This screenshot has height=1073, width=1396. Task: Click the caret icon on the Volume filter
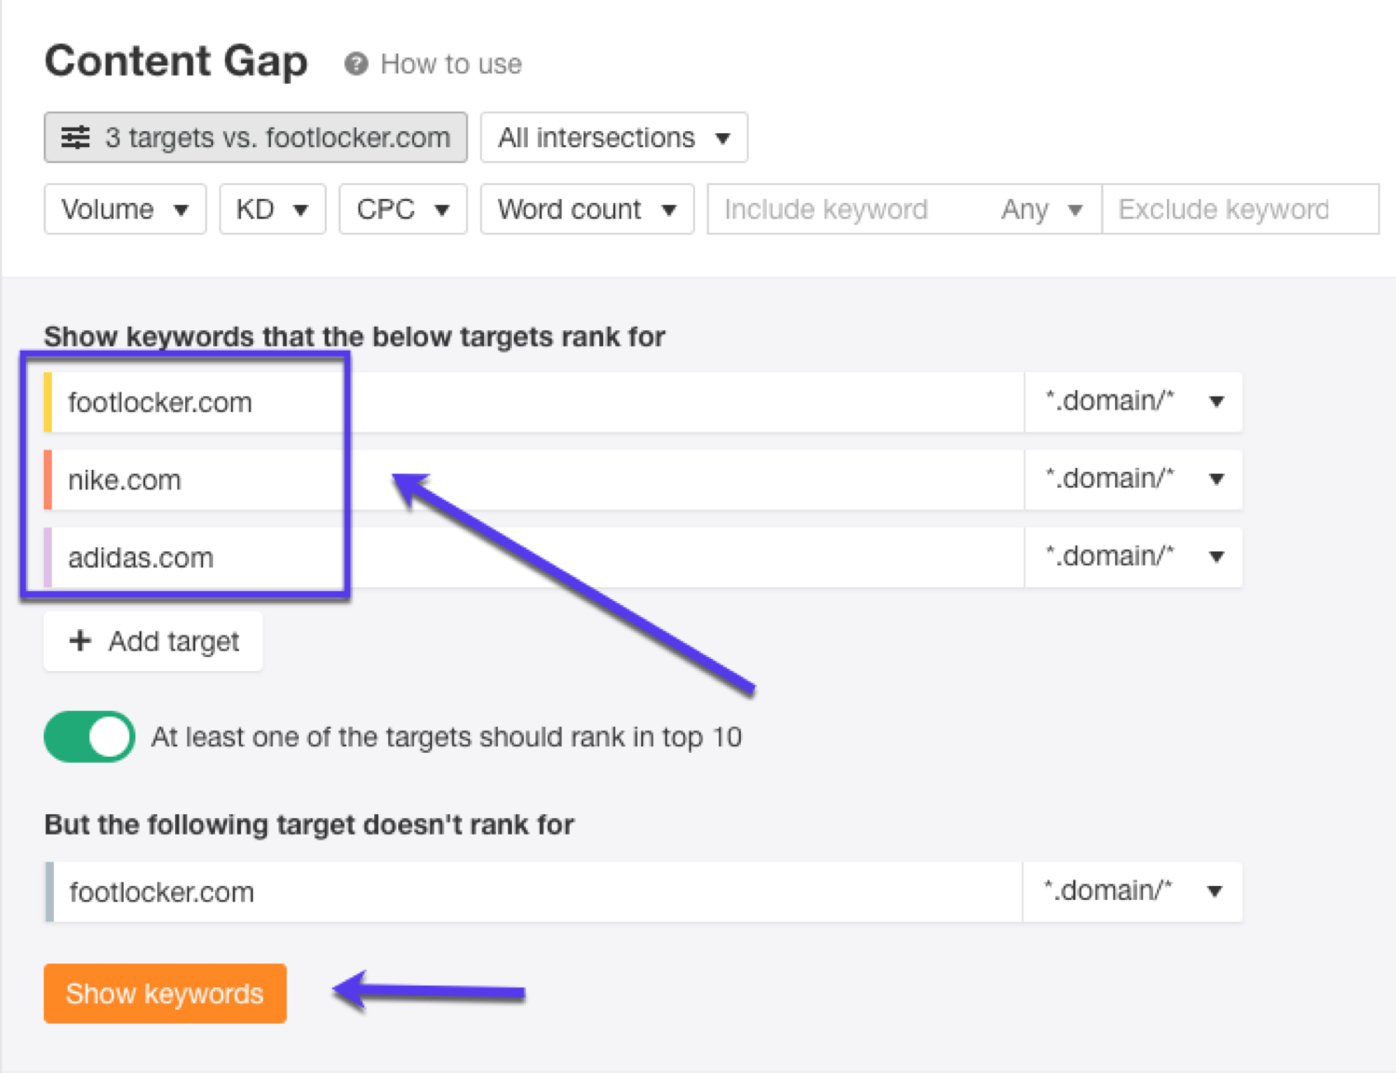coord(182,209)
